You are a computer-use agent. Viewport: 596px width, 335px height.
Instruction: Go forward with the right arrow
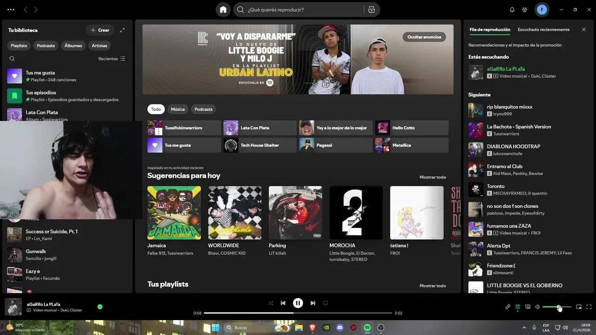(x=36, y=9)
